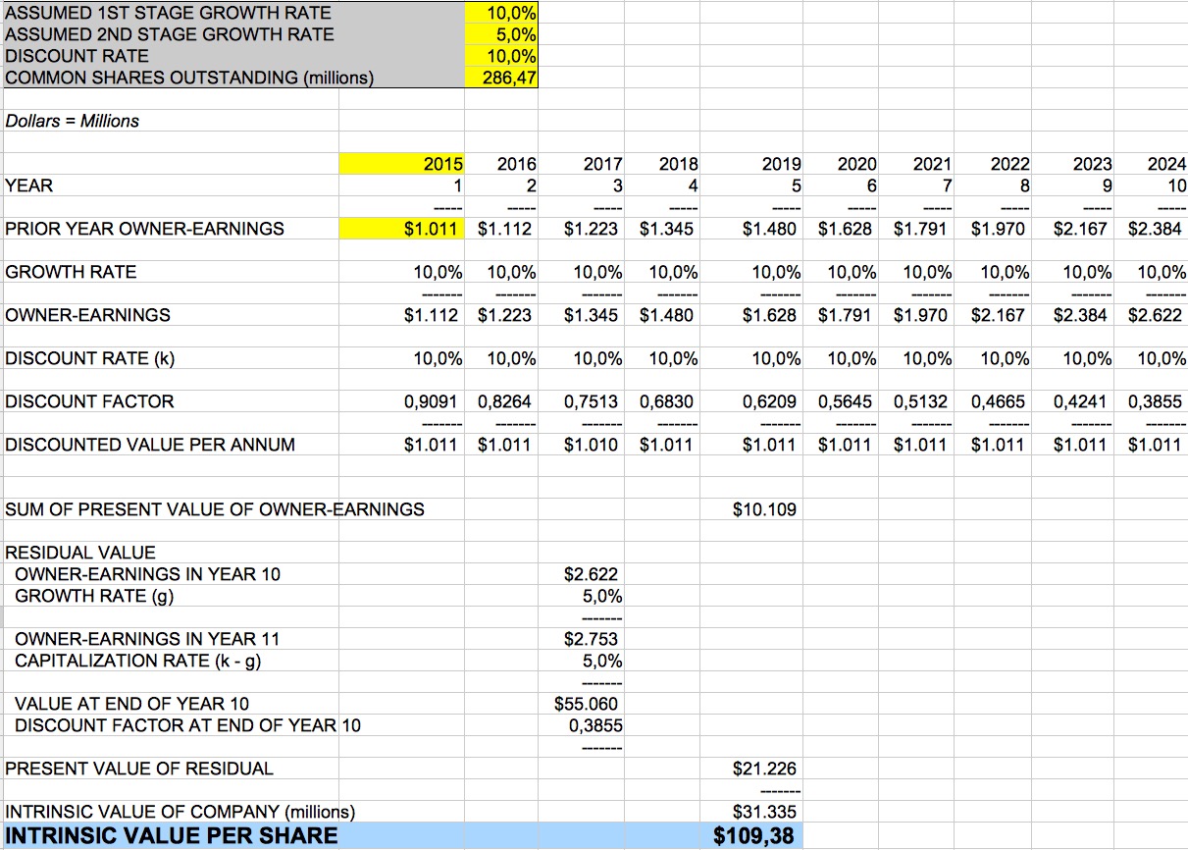Image resolution: width=1188 pixels, height=850 pixels.
Task: Select the $31.335 intrinsic value of company cell
Action: click(x=764, y=812)
